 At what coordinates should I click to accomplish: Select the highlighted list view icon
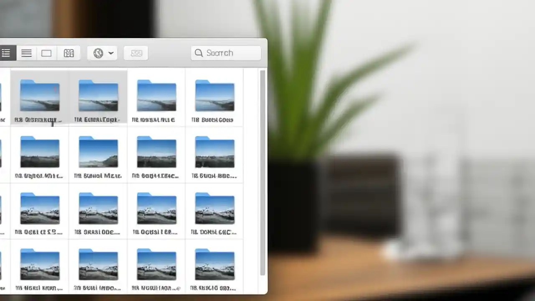pyautogui.click(x=6, y=53)
